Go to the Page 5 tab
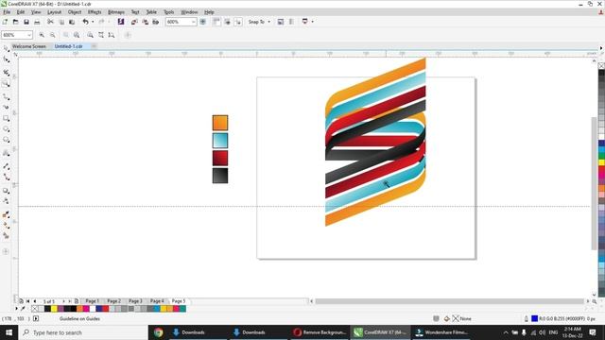The image size is (605, 340). [x=179, y=300]
